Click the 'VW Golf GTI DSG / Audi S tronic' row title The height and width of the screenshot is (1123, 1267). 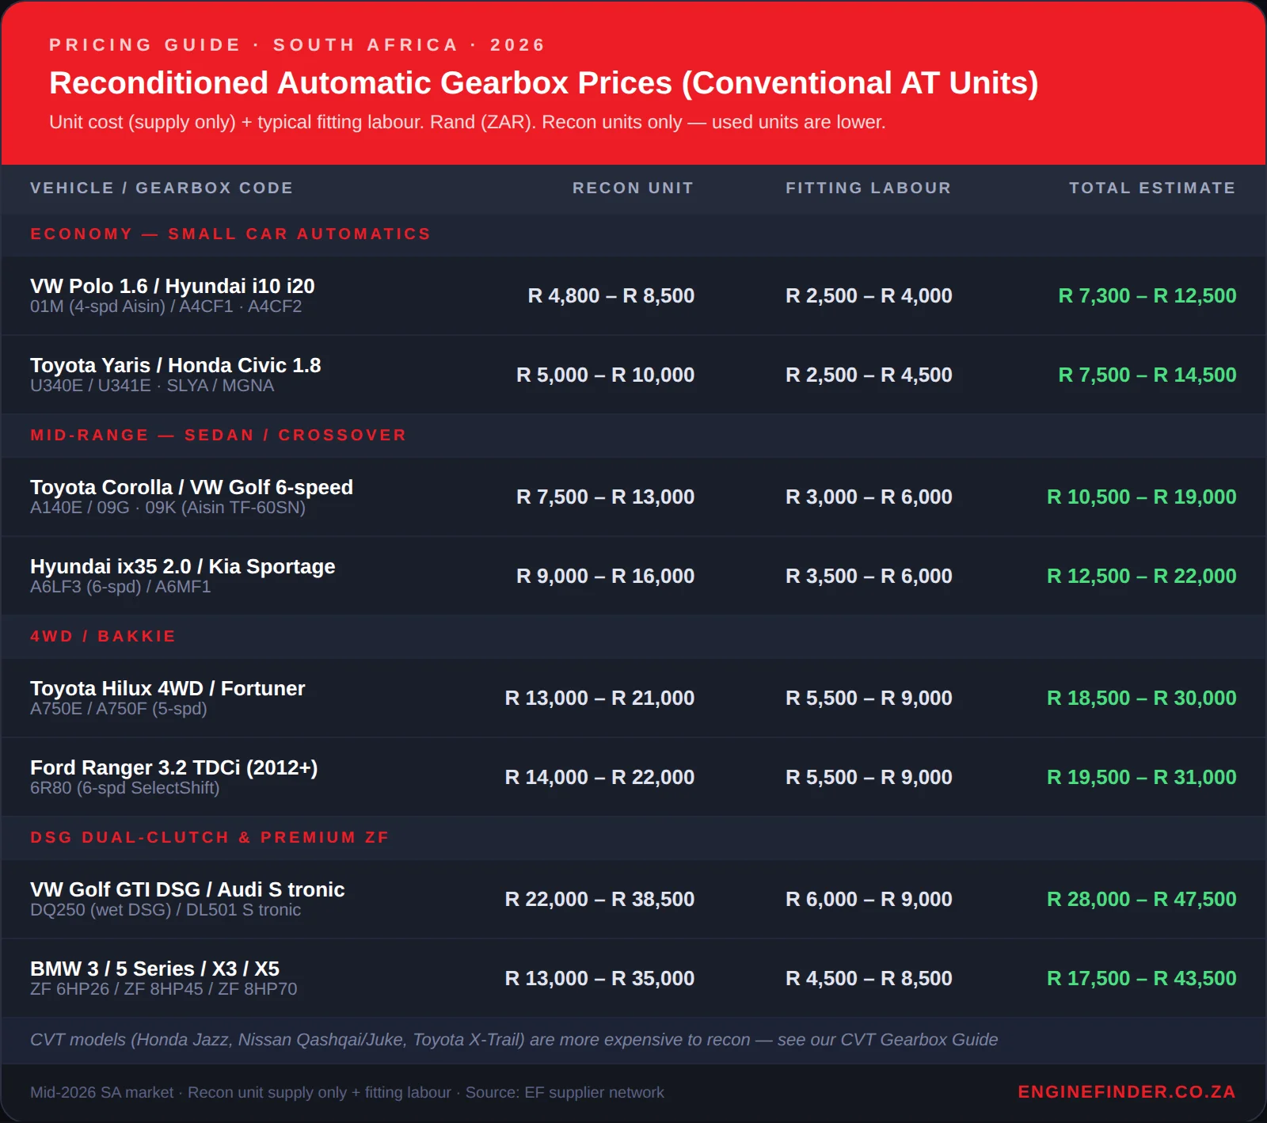(188, 889)
